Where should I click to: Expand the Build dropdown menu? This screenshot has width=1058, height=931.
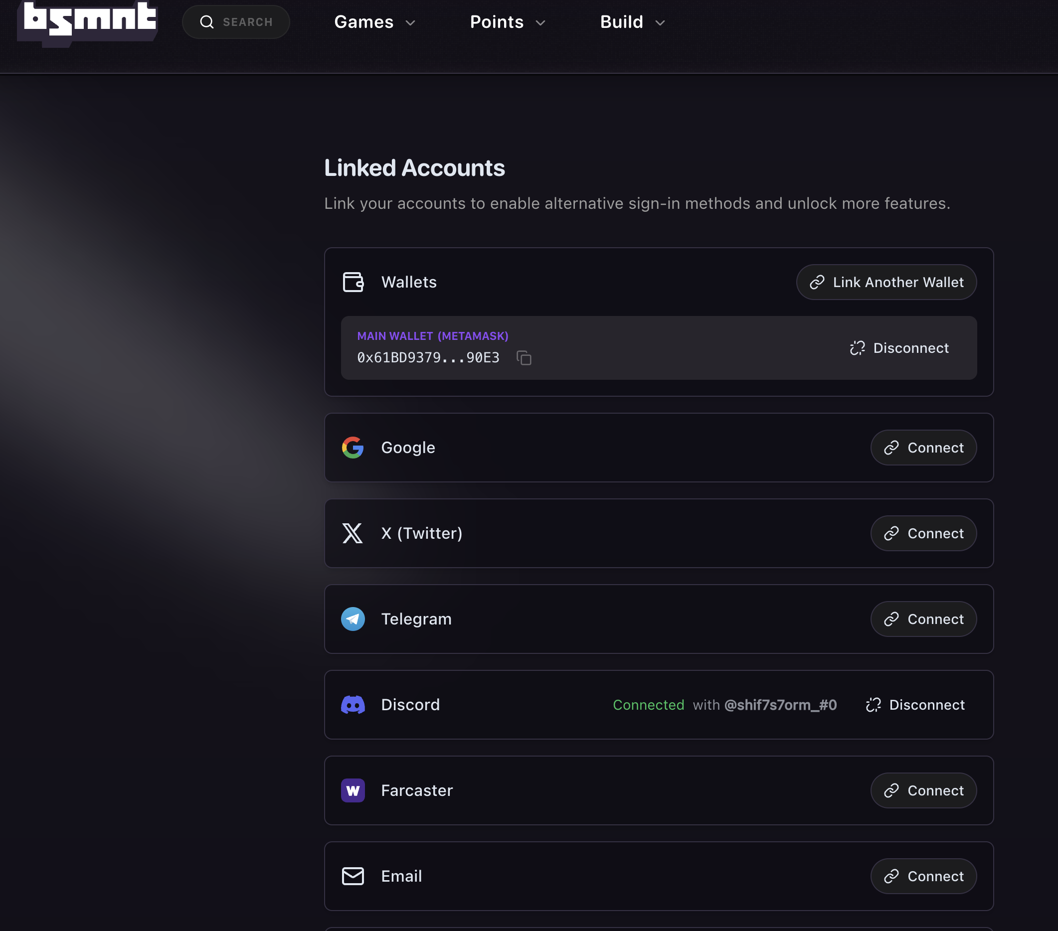coord(632,22)
